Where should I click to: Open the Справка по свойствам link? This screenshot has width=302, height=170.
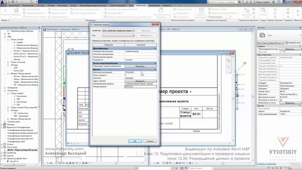click(267, 164)
